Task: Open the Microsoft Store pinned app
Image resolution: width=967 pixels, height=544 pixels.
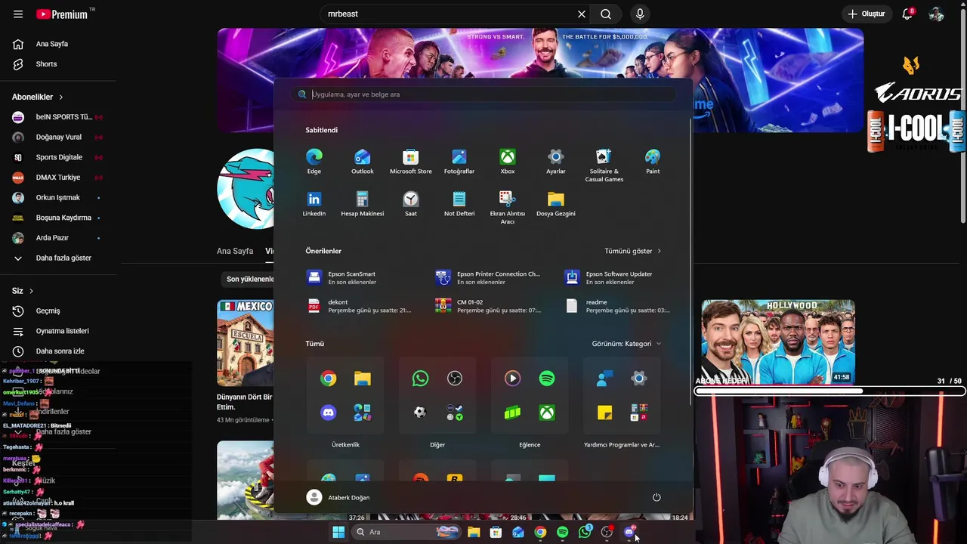Action: 411,162
